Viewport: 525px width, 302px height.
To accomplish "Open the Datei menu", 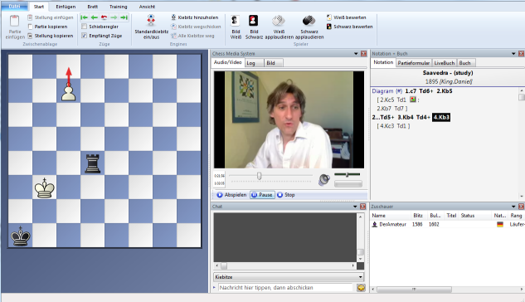I will pos(14,7).
